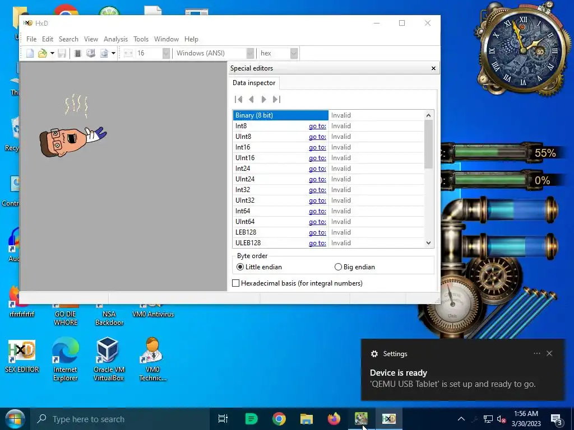Open main memory via RAM chip icon

[x=77, y=53]
